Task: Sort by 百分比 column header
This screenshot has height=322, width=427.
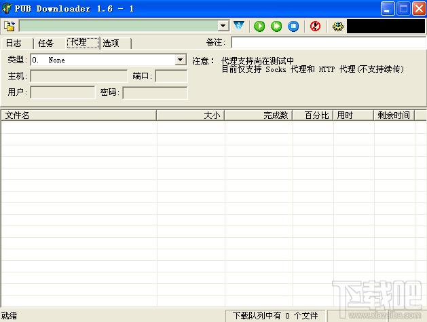Action: pyautogui.click(x=313, y=115)
